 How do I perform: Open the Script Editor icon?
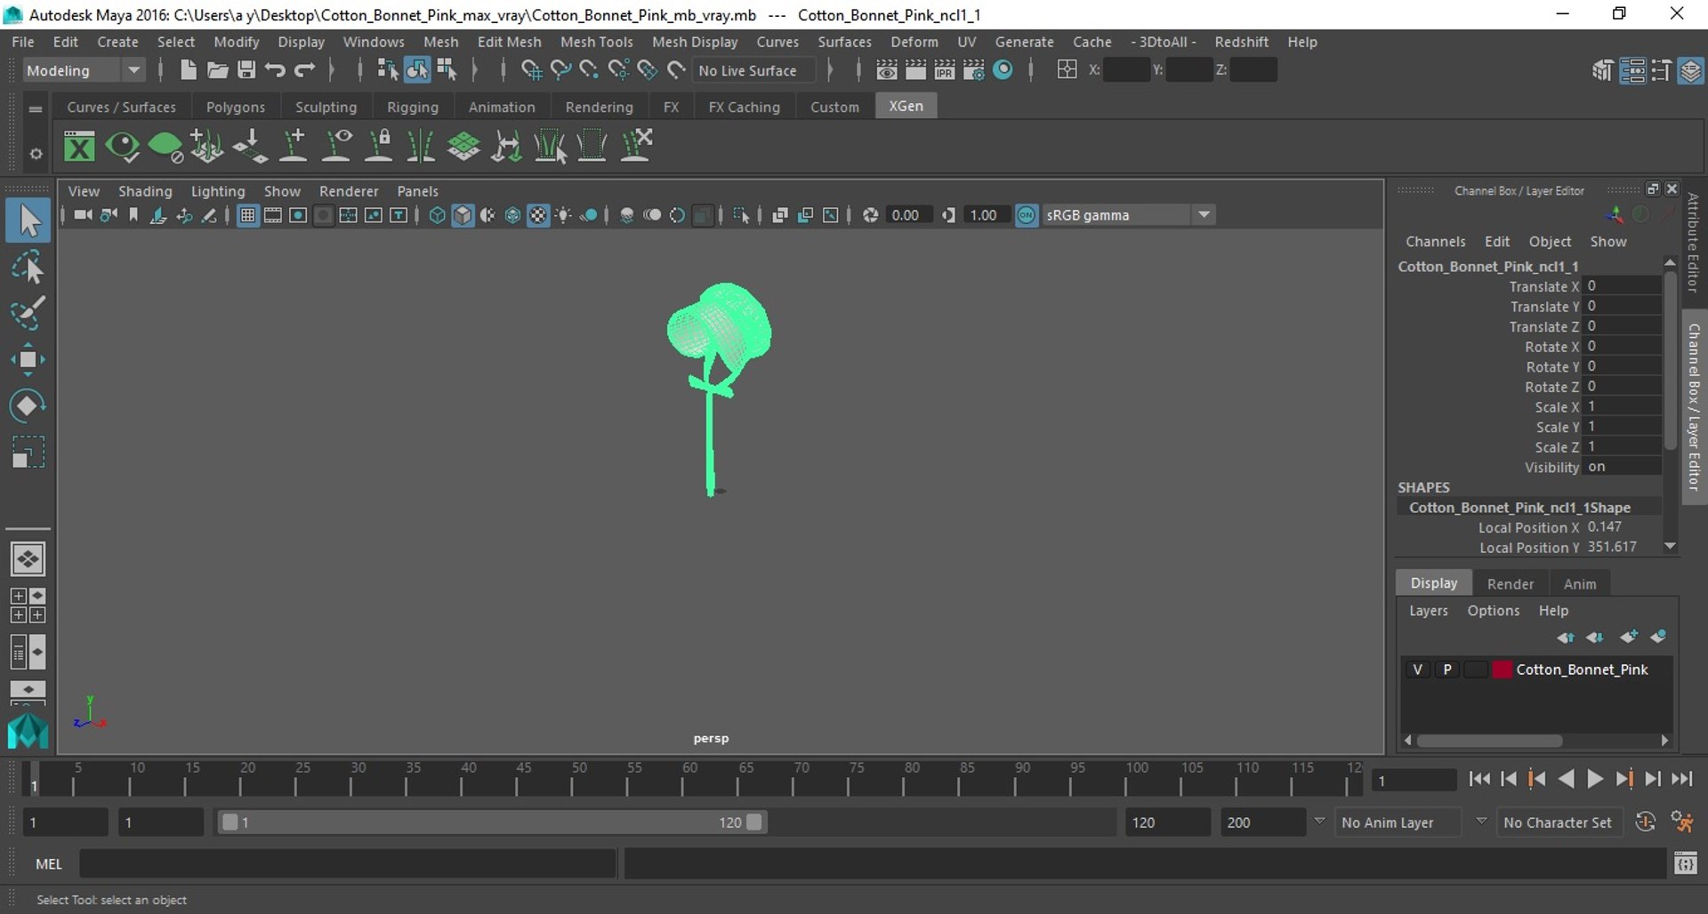click(x=1685, y=863)
